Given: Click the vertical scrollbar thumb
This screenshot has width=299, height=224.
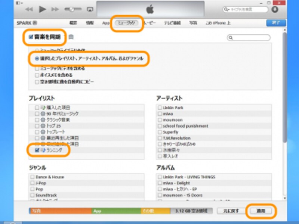Looking at the screenshot, I should tap(285, 87).
